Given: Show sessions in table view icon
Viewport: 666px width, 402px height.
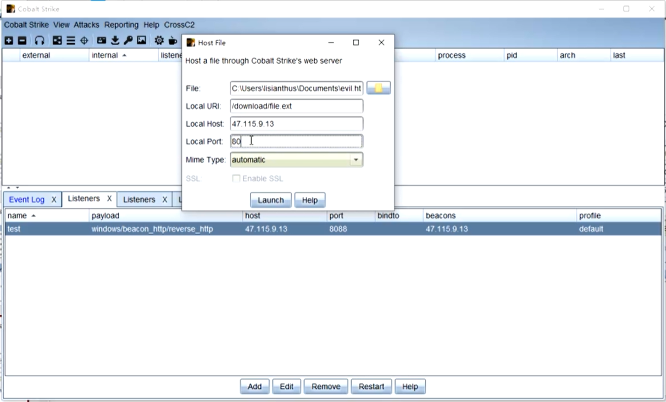Looking at the screenshot, I should coord(71,41).
